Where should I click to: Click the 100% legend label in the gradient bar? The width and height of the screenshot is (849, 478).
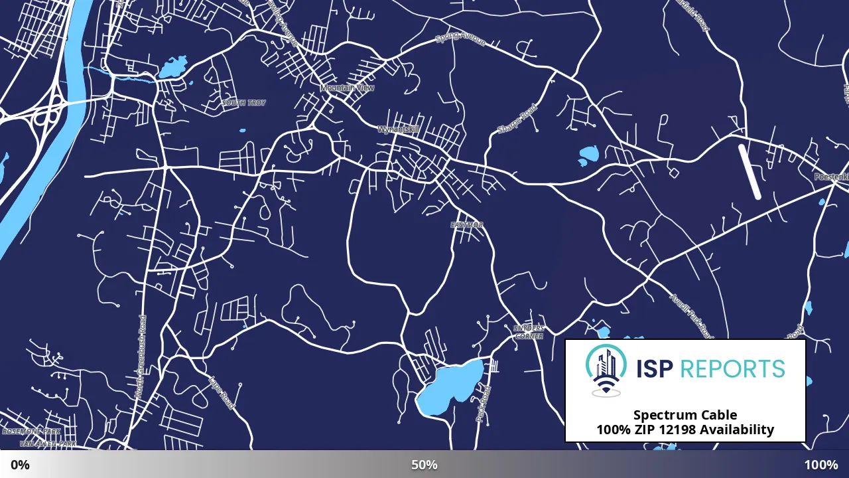821,465
